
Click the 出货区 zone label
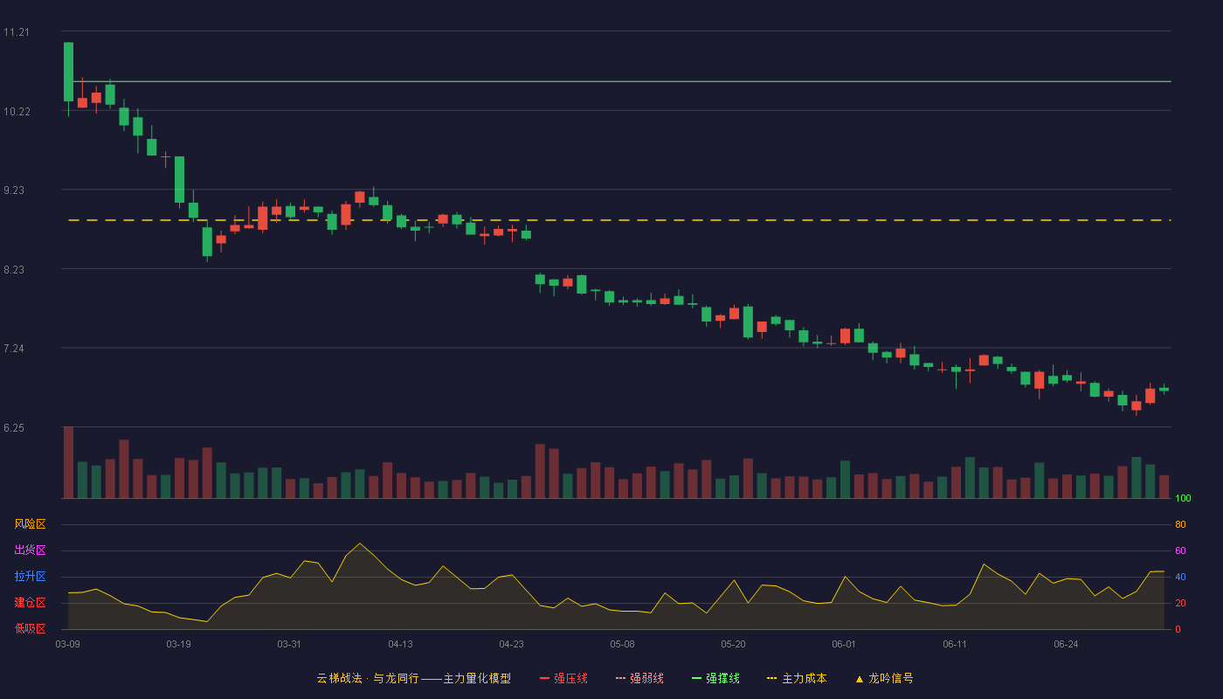30,550
